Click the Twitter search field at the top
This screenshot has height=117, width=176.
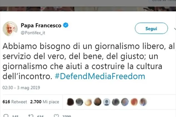[163, 1]
